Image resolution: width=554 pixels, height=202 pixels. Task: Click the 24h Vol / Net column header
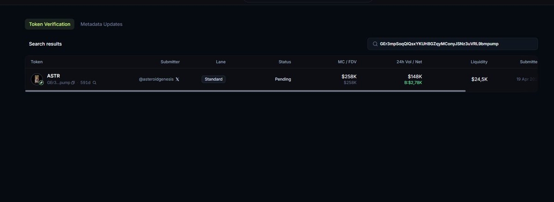(409, 62)
